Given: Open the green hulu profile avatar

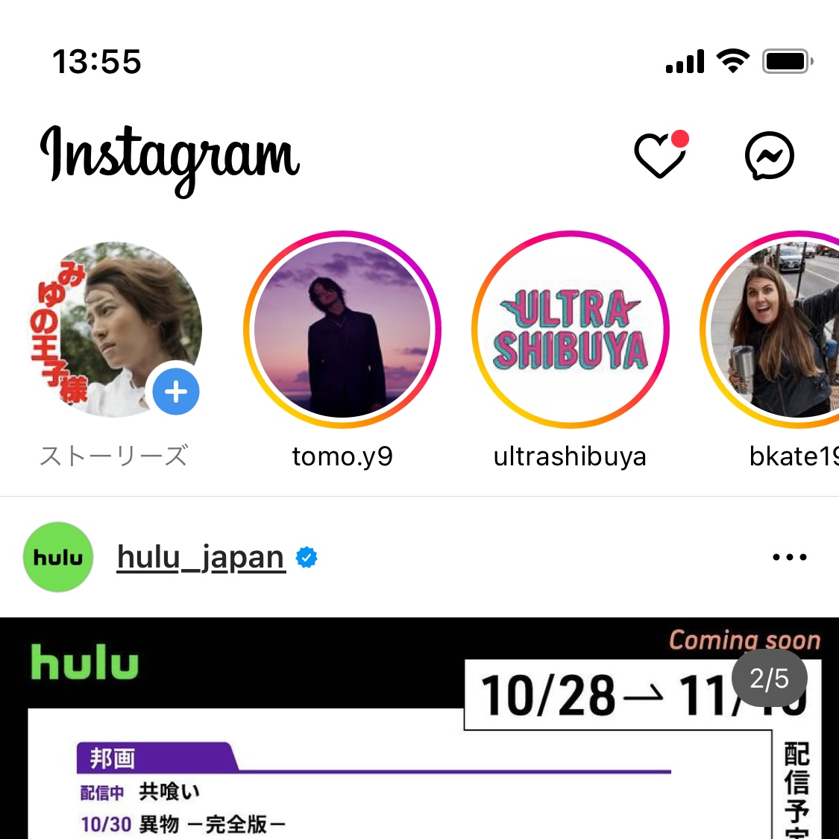Looking at the screenshot, I should pyautogui.click(x=58, y=557).
